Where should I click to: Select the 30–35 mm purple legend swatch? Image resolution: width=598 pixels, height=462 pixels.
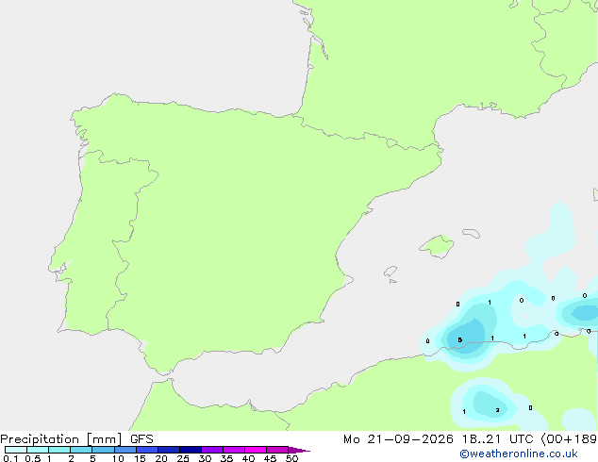pyautogui.click(x=212, y=450)
